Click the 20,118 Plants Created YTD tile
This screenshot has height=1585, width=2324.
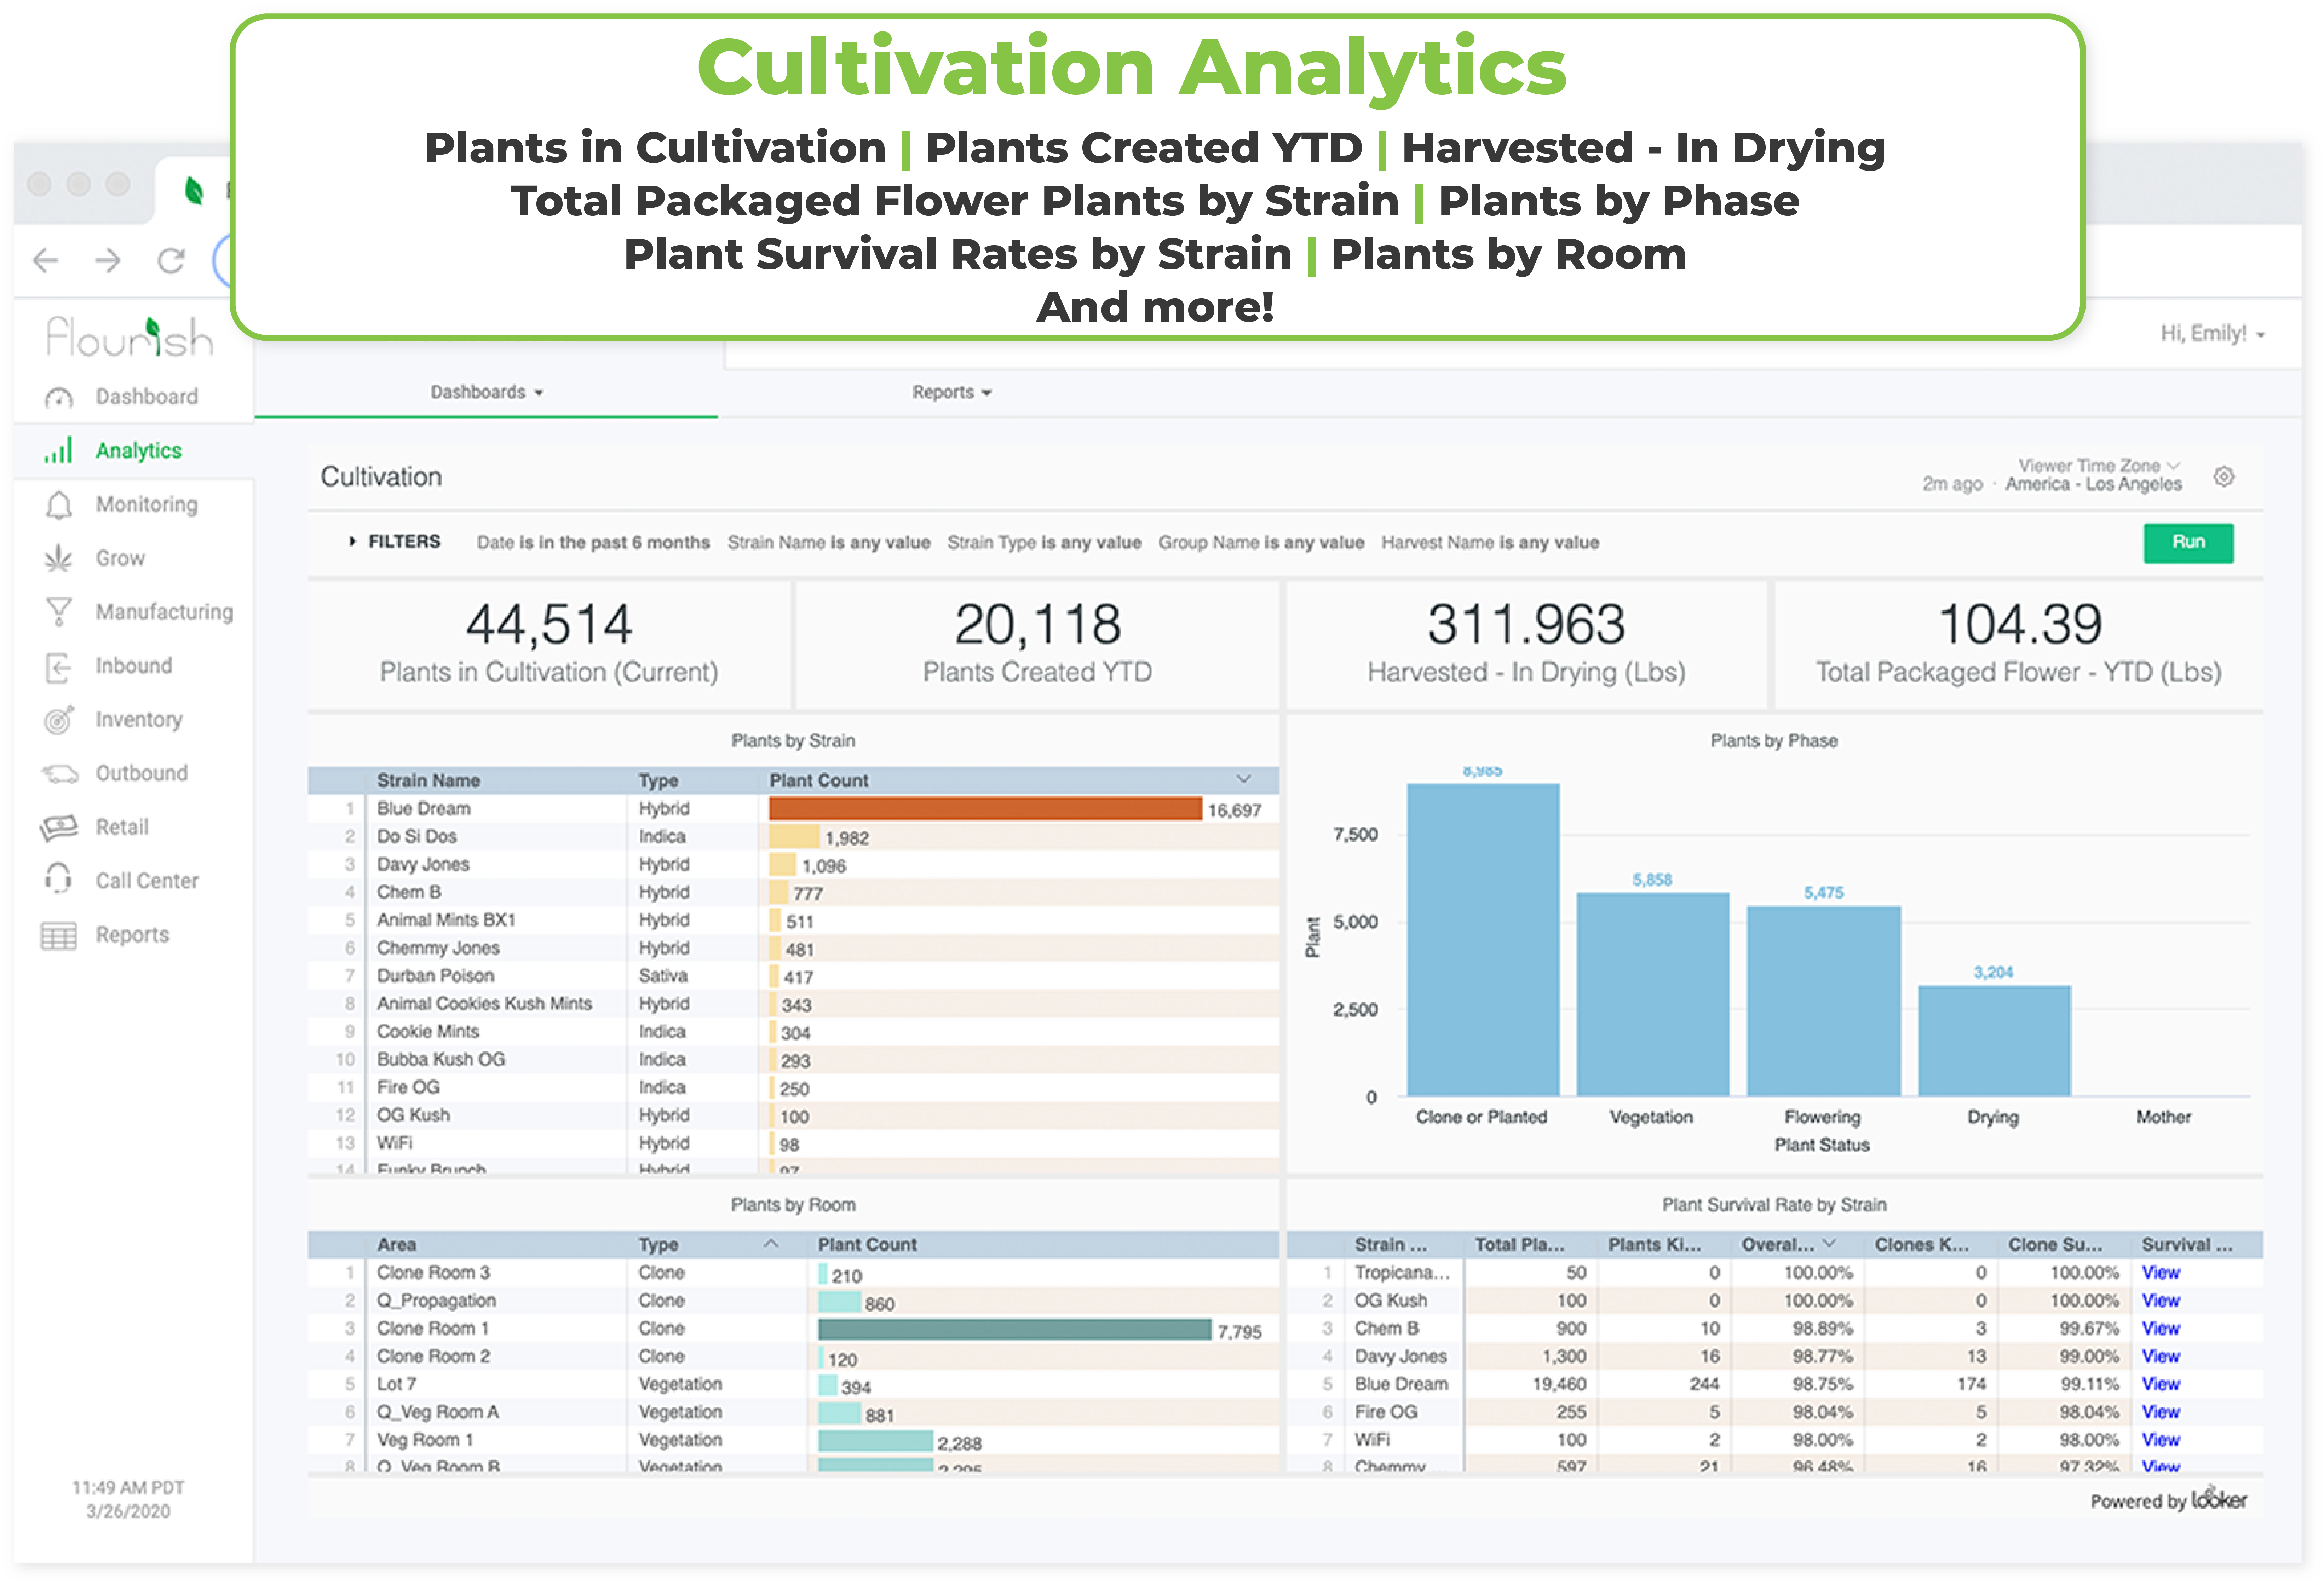pos(1037,645)
